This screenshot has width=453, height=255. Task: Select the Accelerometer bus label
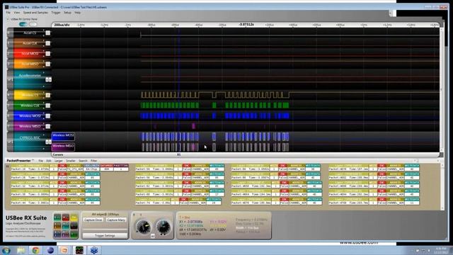pos(30,76)
